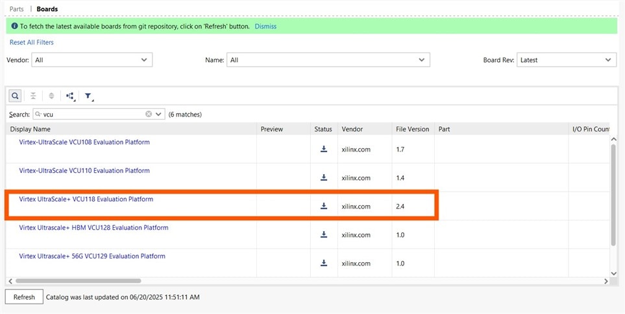Show search history dropdown arrow
Image resolution: width=625 pixels, height=314 pixels.
pos(160,114)
